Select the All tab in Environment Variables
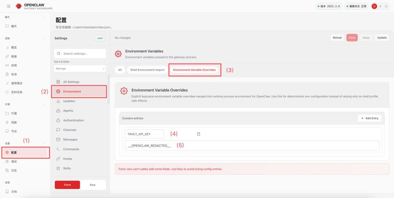This screenshot has height=198, width=394. coord(120,70)
